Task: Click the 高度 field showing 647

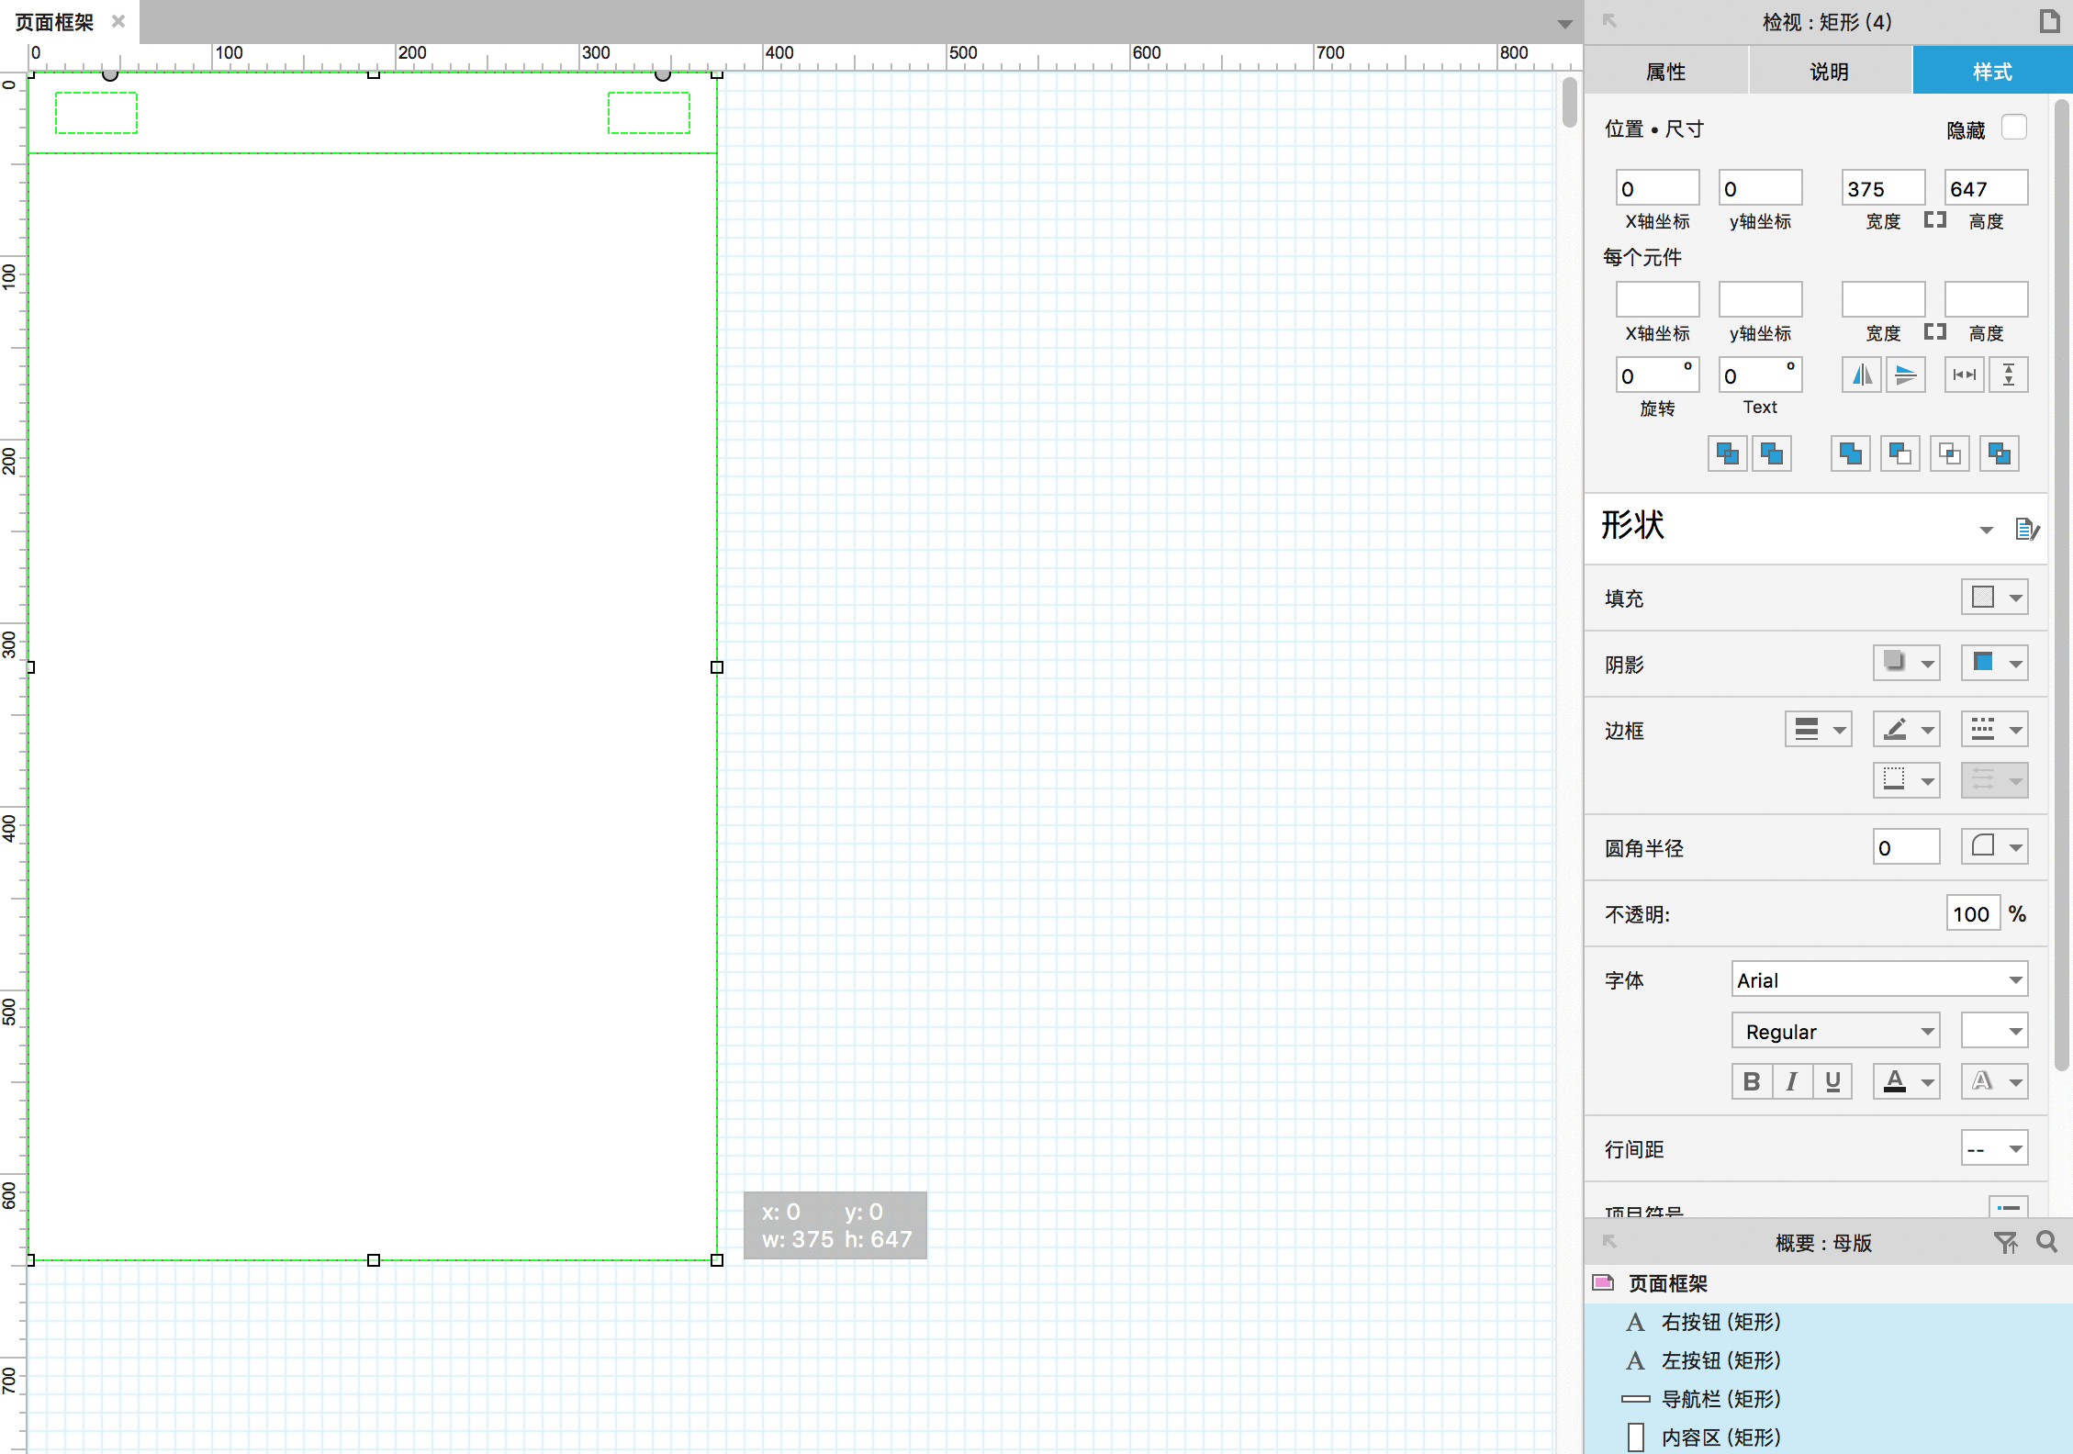Action: coord(1987,188)
